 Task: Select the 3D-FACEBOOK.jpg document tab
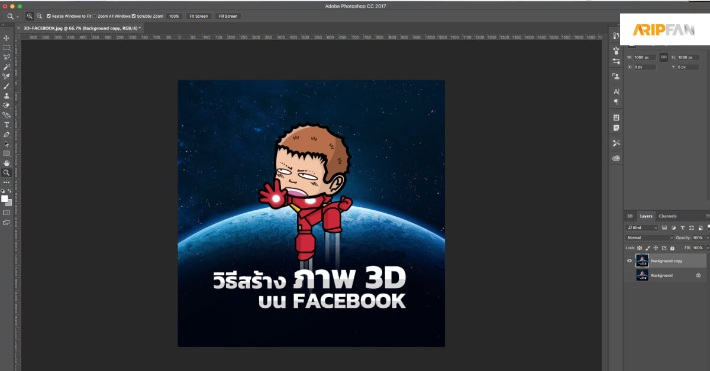coord(81,28)
